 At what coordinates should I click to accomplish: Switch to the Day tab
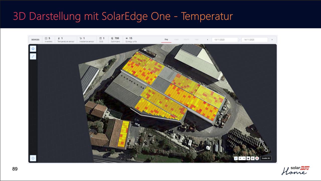click(x=166, y=39)
